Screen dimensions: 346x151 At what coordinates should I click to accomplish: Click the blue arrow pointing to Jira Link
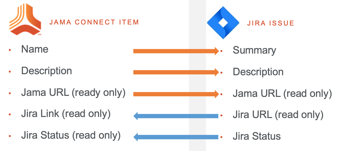click(176, 116)
